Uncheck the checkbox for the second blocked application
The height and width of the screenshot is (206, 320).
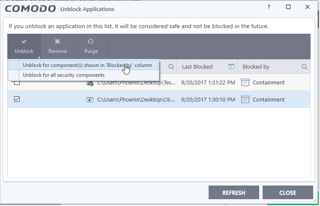[x=17, y=99]
